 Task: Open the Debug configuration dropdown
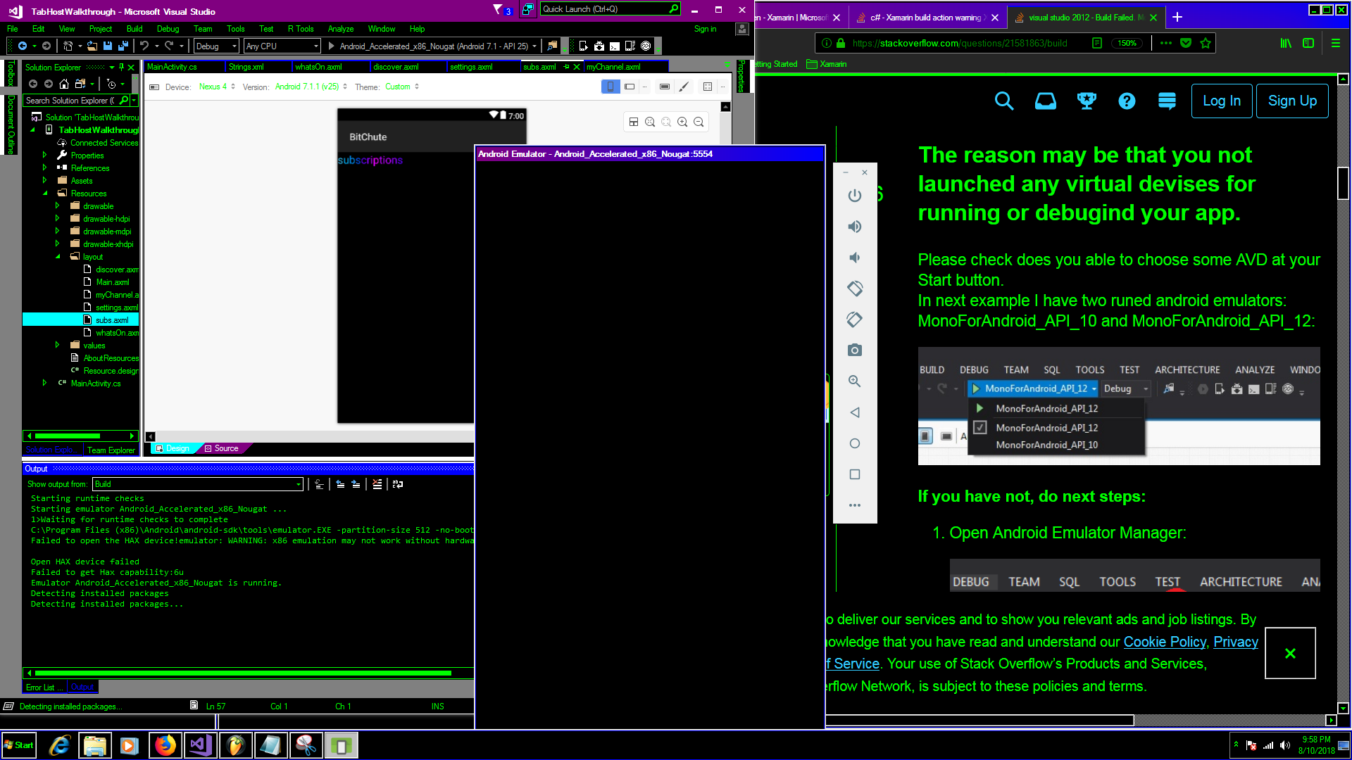tap(216, 46)
